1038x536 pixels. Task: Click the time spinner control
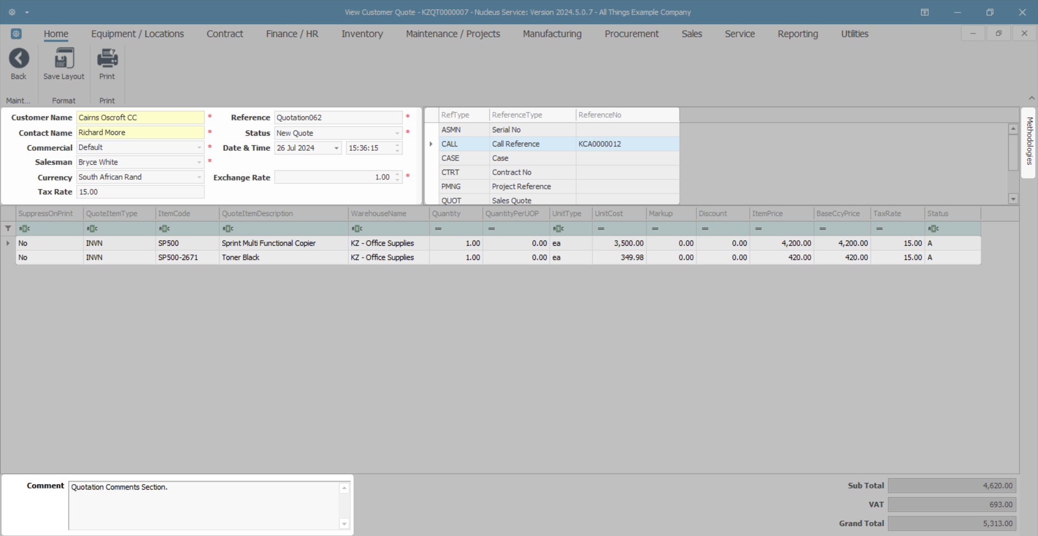pos(397,148)
